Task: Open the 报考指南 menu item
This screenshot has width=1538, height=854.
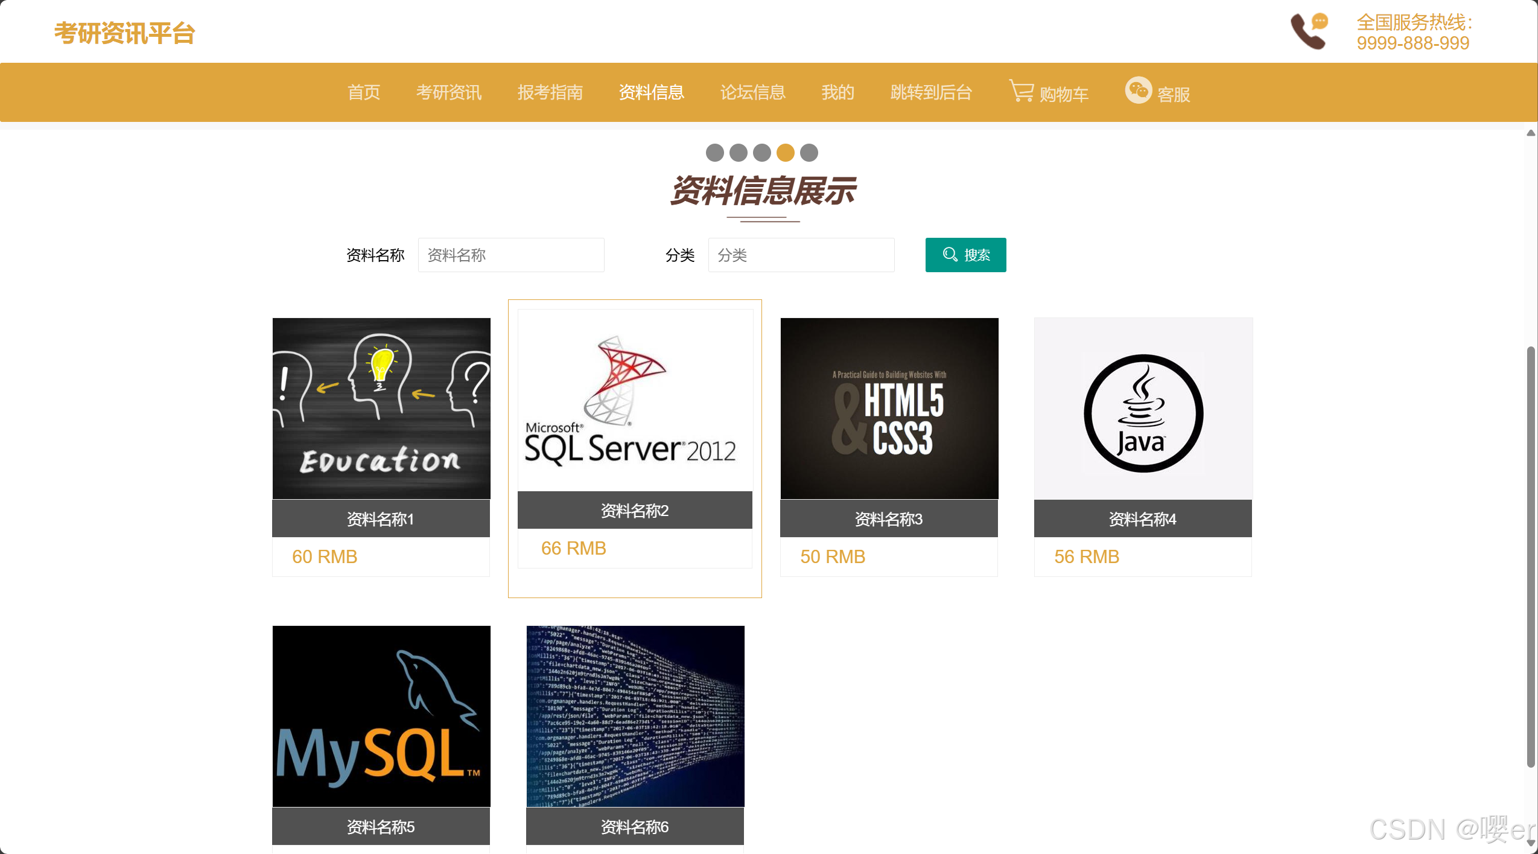Action: click(550, 92)
